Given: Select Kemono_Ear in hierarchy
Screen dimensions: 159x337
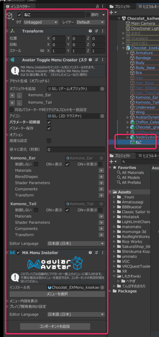Looking at the screenshot, I should (x=147, y=97).
